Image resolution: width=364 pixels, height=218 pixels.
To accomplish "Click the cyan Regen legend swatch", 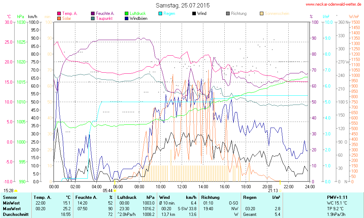I will (161, 13).
